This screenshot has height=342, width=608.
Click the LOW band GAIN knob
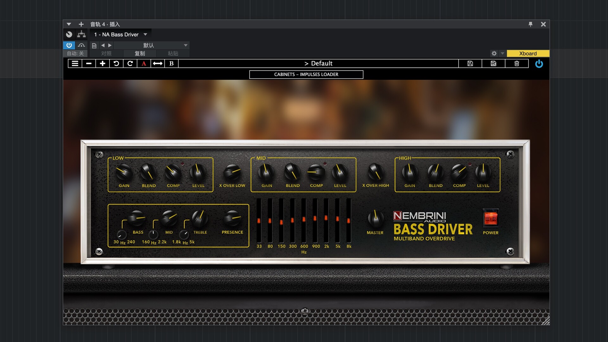pyautogui.click(x=124, y=172)
